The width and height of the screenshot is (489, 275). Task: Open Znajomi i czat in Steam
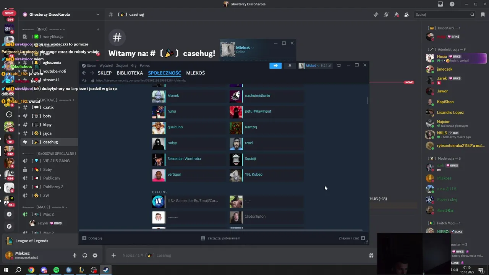(352, 238)
